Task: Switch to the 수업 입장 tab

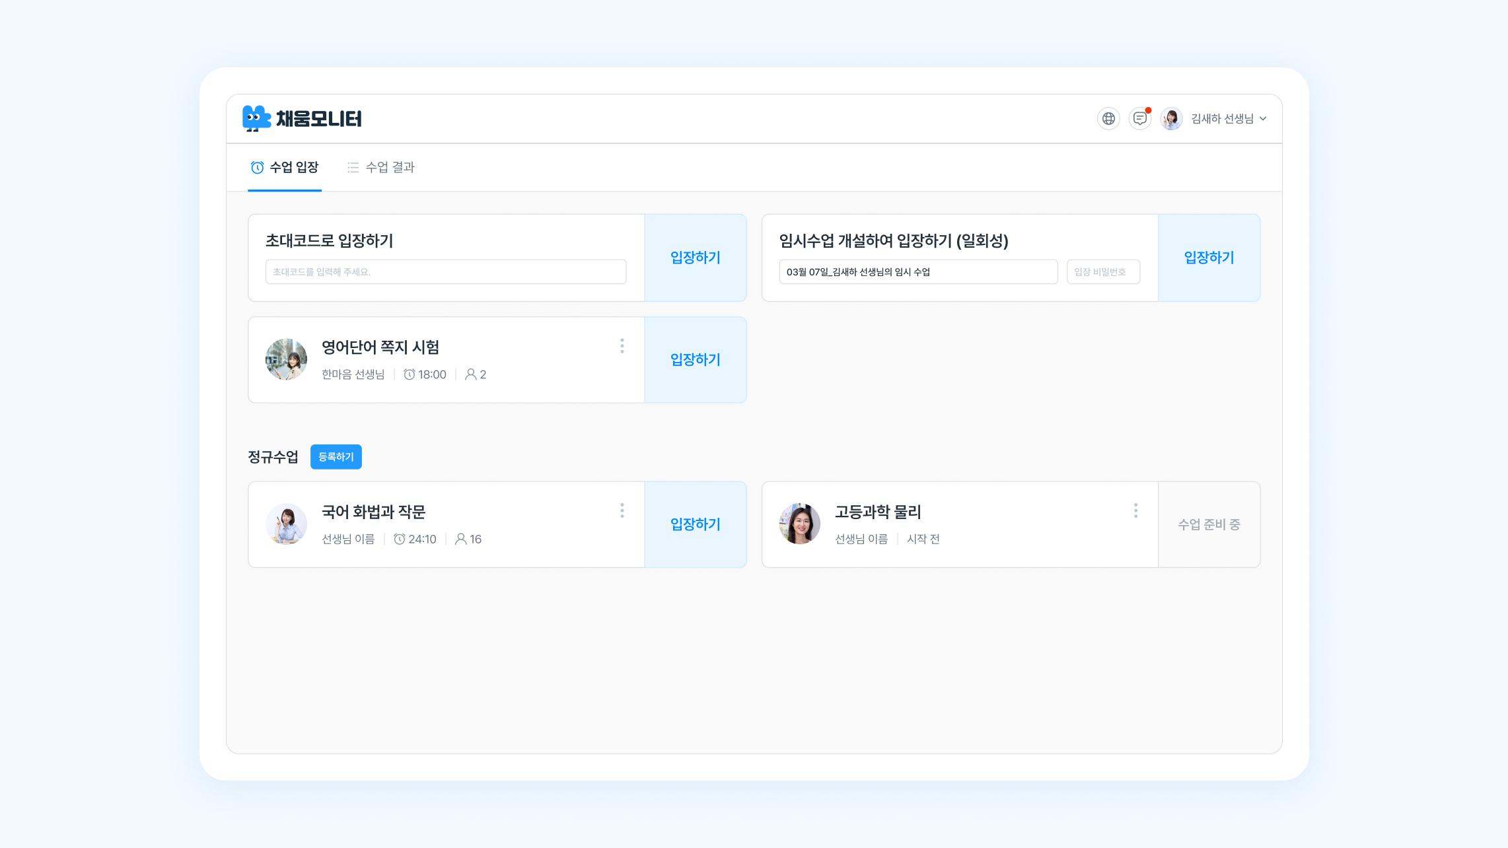Action: [x=285, y=168]
